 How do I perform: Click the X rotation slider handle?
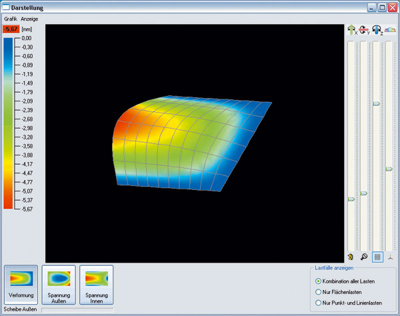click(351, 199)
